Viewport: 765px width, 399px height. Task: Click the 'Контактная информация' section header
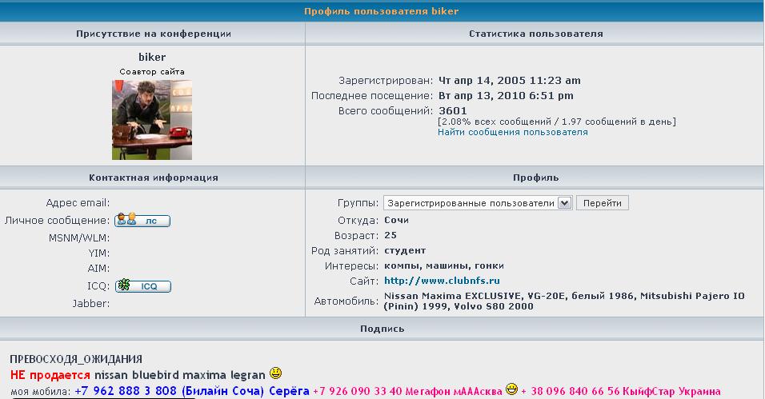point(154,178)
